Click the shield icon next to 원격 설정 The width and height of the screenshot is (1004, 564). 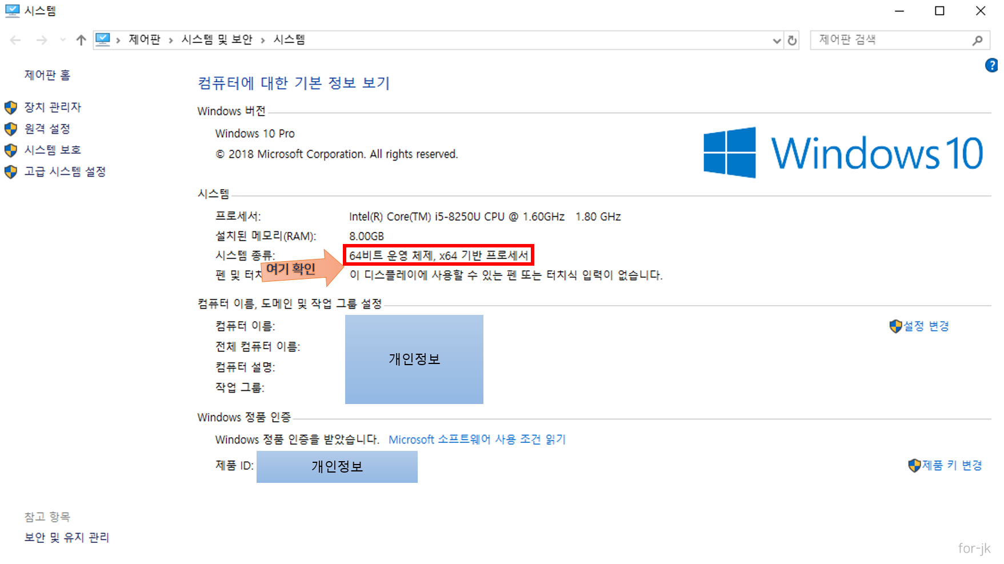pyautogui.click(x=11, y=129)
